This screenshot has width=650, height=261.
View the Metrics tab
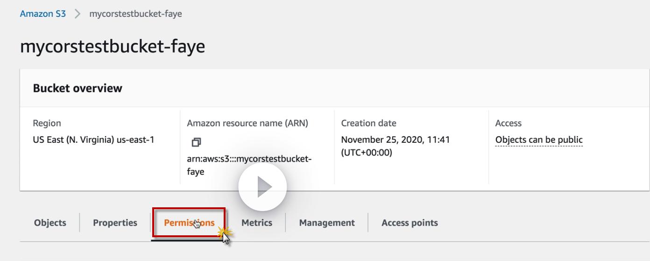tap(256, 223)
